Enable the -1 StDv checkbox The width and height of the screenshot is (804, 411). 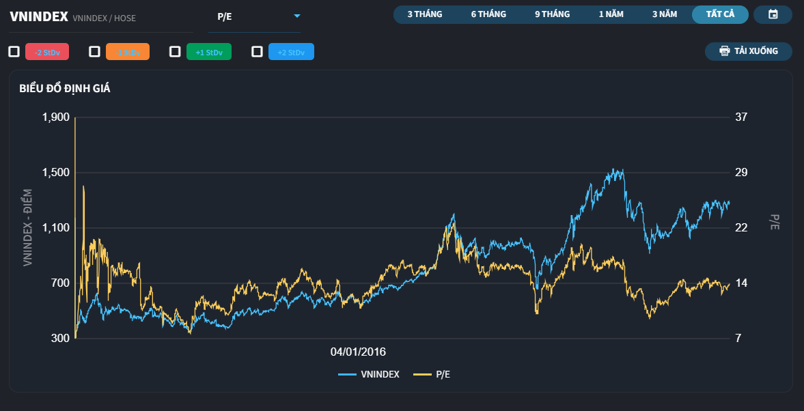[94, 52]
